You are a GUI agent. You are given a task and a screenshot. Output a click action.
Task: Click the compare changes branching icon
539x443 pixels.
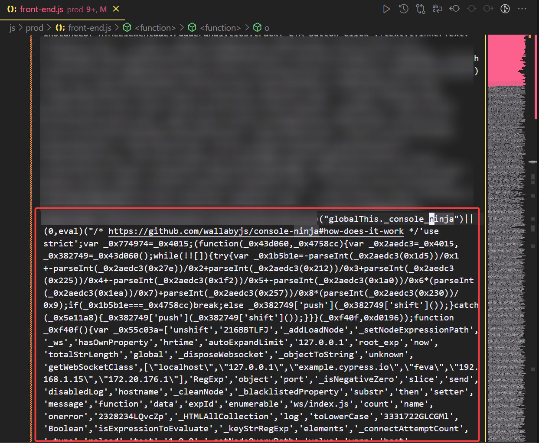pos(420,9)
